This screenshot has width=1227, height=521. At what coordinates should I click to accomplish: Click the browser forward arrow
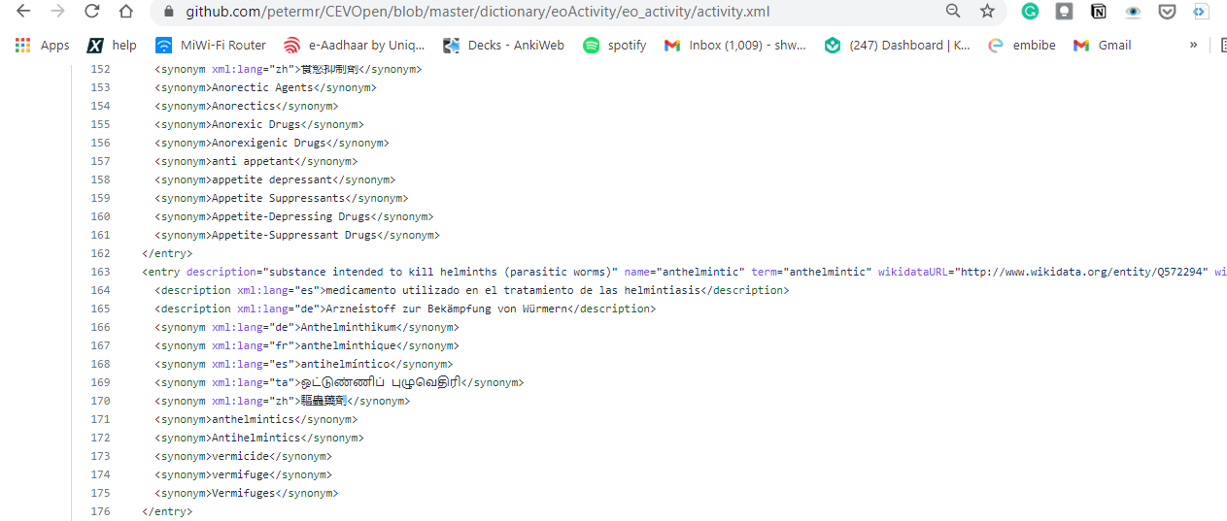[x=57, y=12]
